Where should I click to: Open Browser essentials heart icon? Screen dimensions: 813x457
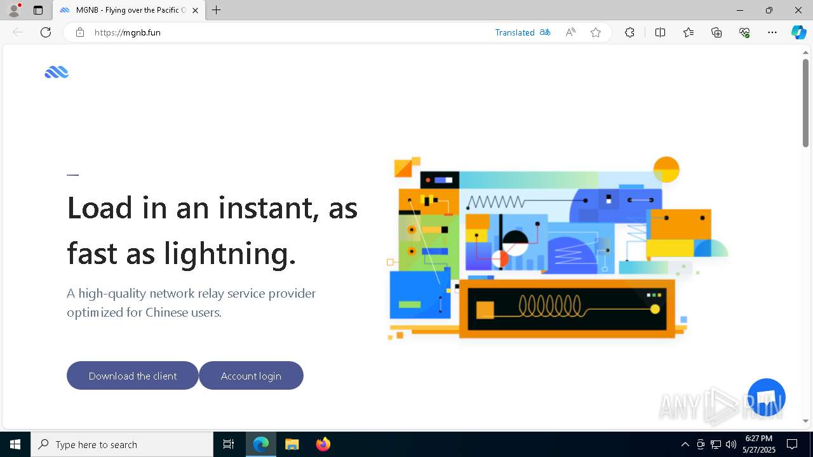pos(744,32)
